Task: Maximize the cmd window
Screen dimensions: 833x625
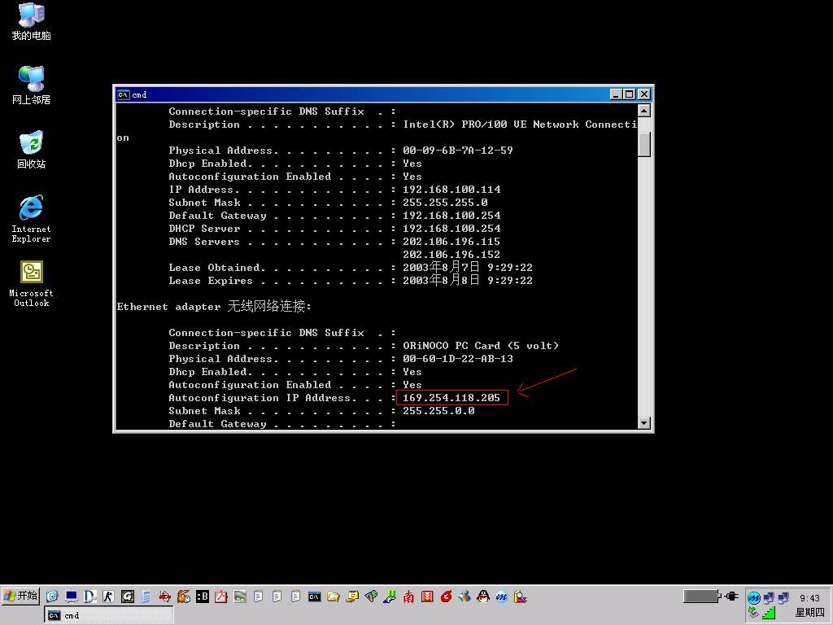Action: click(x=630, y=94)
